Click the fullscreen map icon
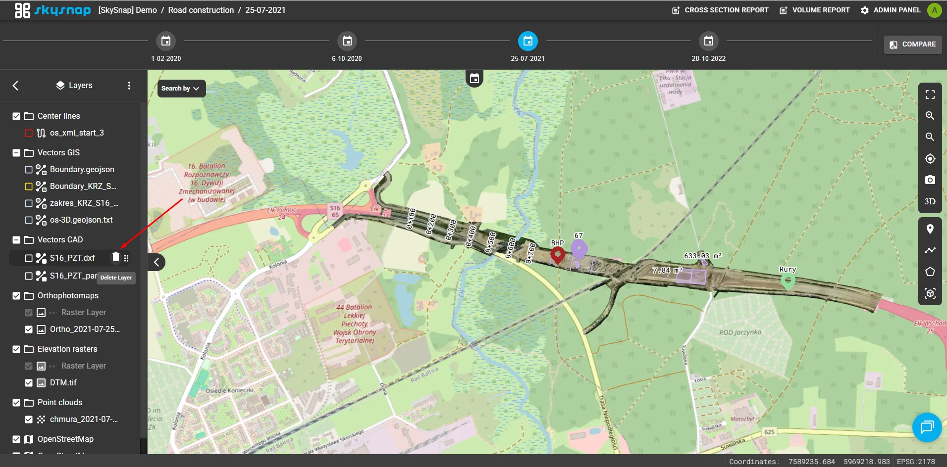This screenshot has width=947, height=467. point(930,94)
